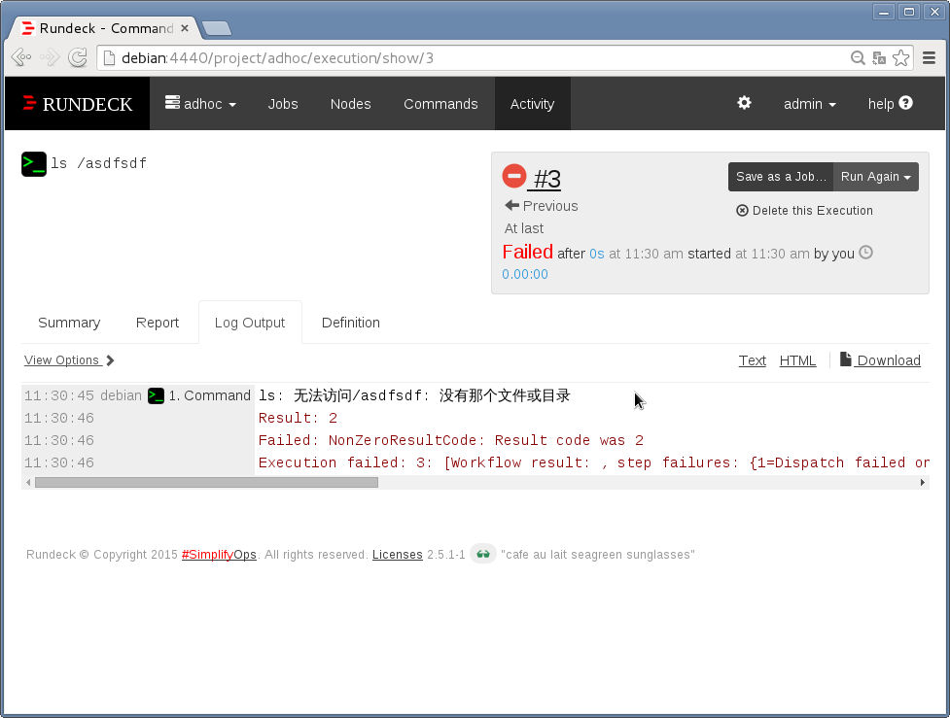Select the Activity nav item
This screenshot has height=718, width=950.
pos(532,104)
